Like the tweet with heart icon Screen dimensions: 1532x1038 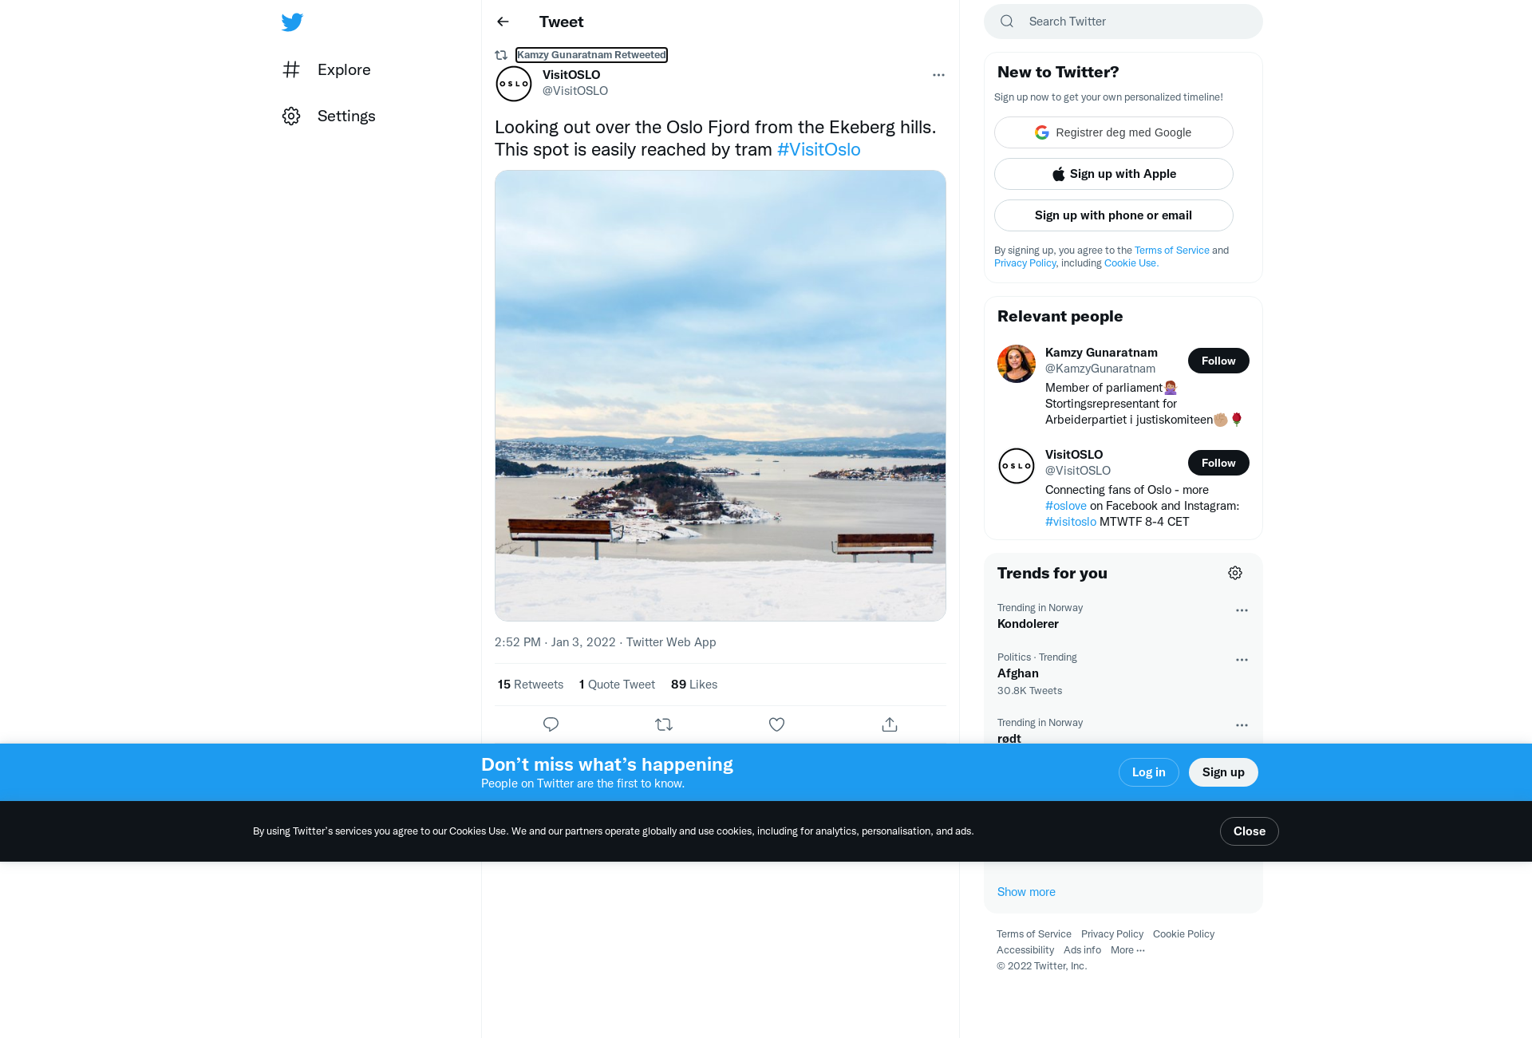(x=776, y=724)
